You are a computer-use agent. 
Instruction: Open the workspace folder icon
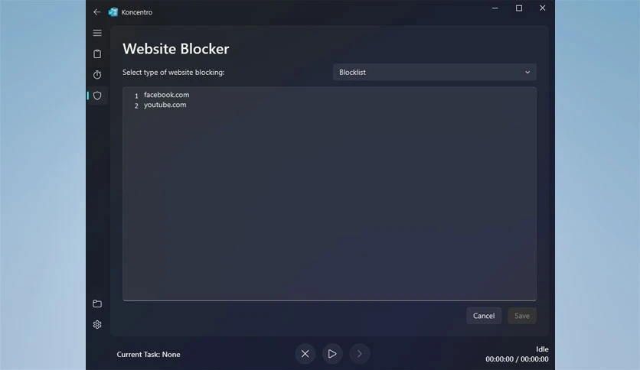pos(97,303)
